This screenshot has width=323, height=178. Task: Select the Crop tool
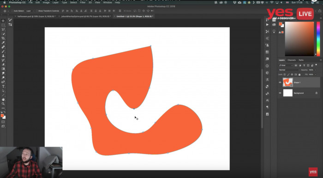[x=3, y=38]
